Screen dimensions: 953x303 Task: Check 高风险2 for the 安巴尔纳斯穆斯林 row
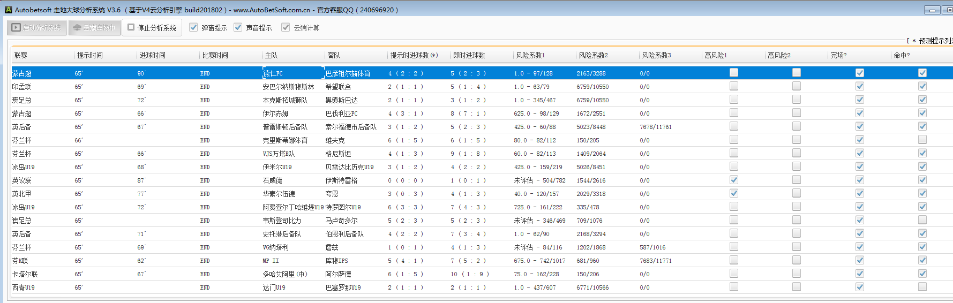pyautogui.click(x=797, y=86)
